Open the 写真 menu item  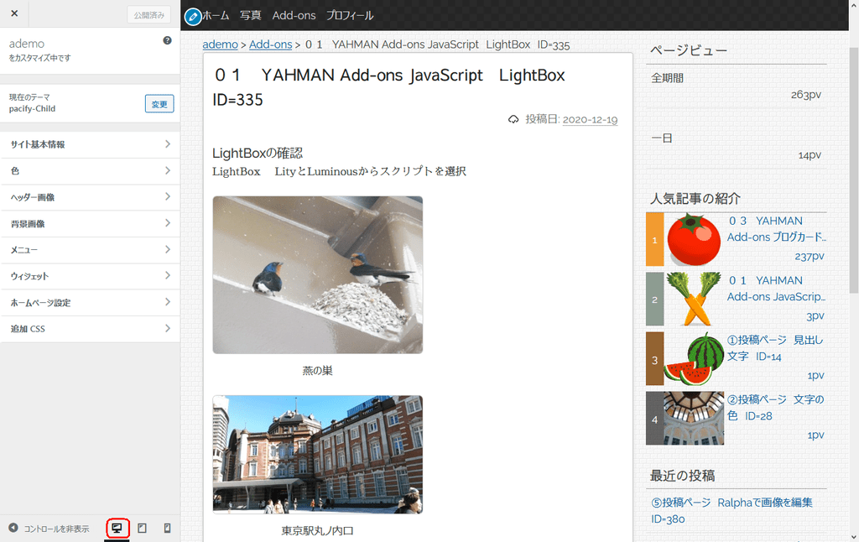250,15
